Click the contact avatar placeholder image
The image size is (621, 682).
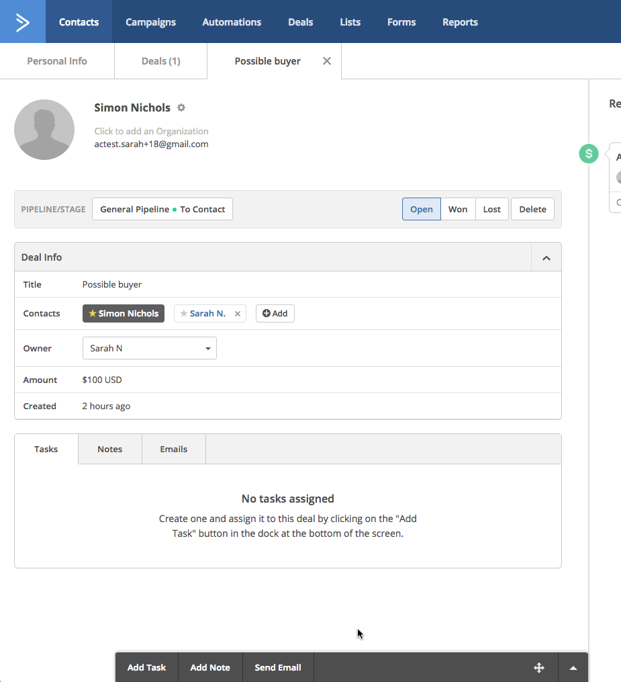coord(44,130)
